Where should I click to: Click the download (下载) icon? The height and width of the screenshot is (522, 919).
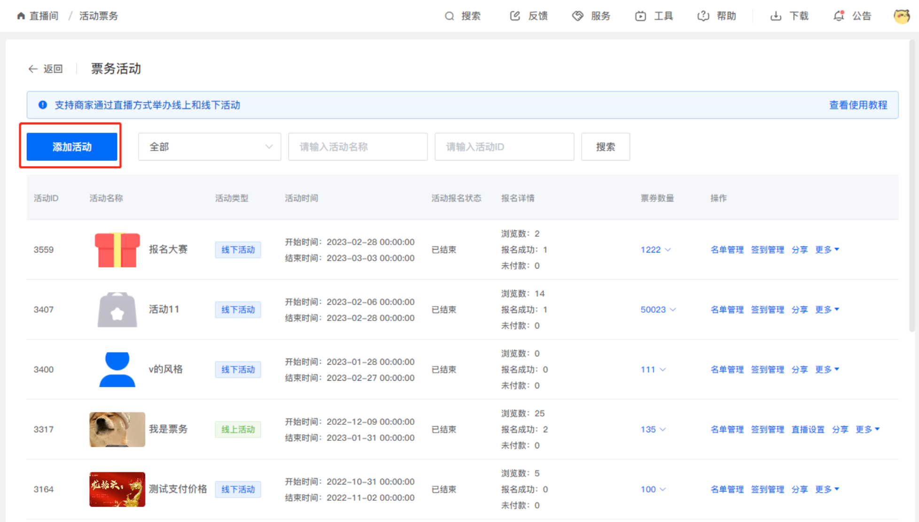[x=776, y=16]
